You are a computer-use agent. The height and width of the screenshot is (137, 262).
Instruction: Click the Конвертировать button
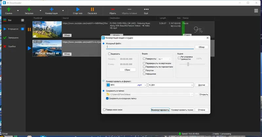pyautogui.click(x=160, y=110)
